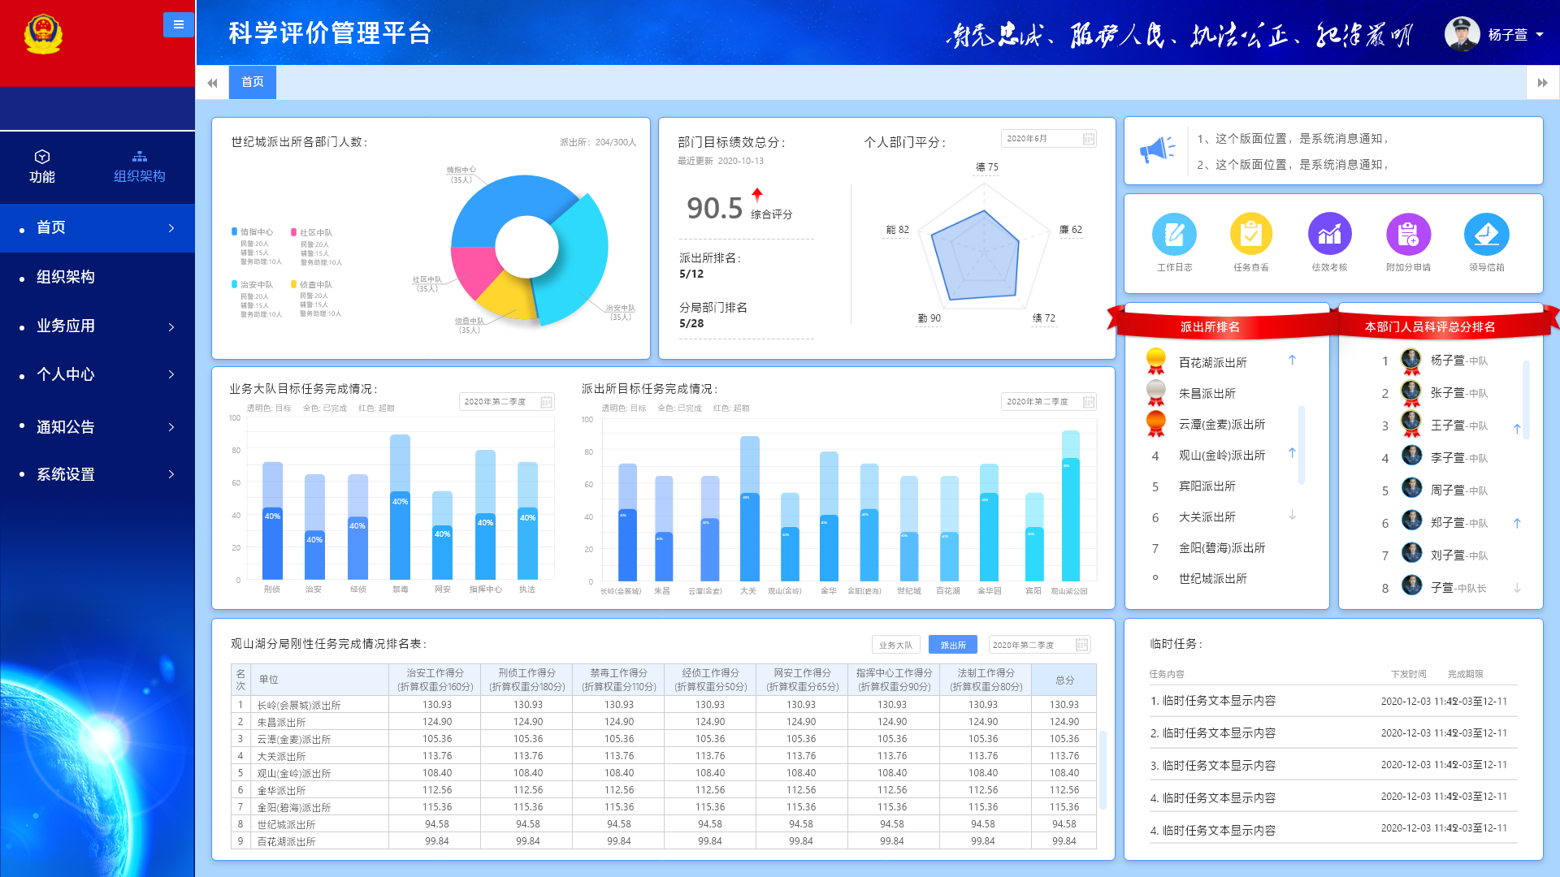The image size is (1560, 877).
Task: Open the 工作日志 work log icon
Action: click(1174, 234)
